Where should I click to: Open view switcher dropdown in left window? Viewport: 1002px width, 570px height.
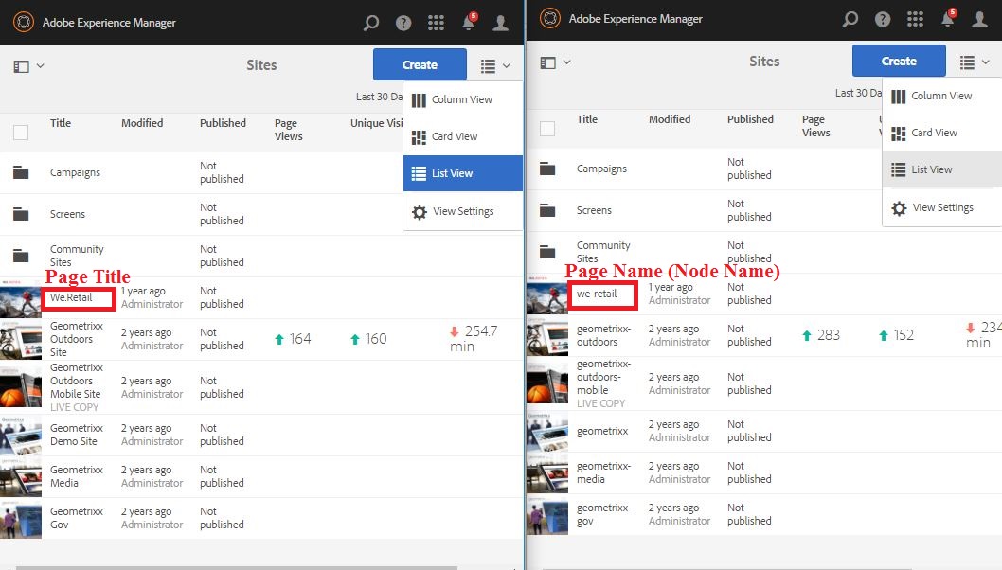pos(495,66)
